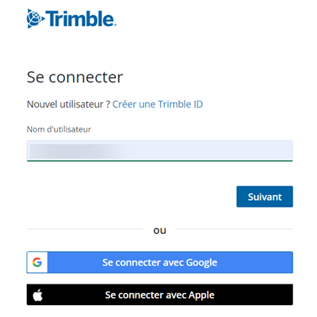Open the Créer une Trimble ID link
The height and width of the screenshot is (317, 317).
coord(158,105)
